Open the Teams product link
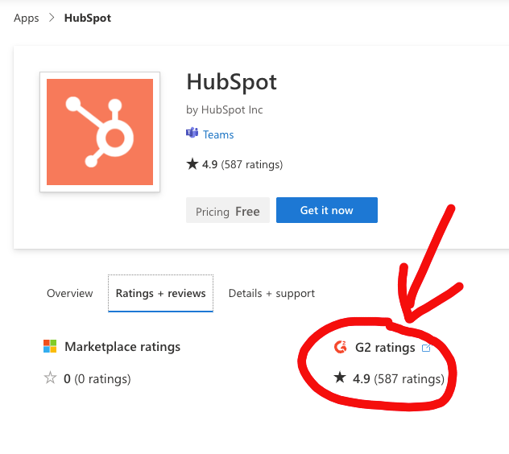Viewport: 509px width, 454px height. tap(218, 134)
